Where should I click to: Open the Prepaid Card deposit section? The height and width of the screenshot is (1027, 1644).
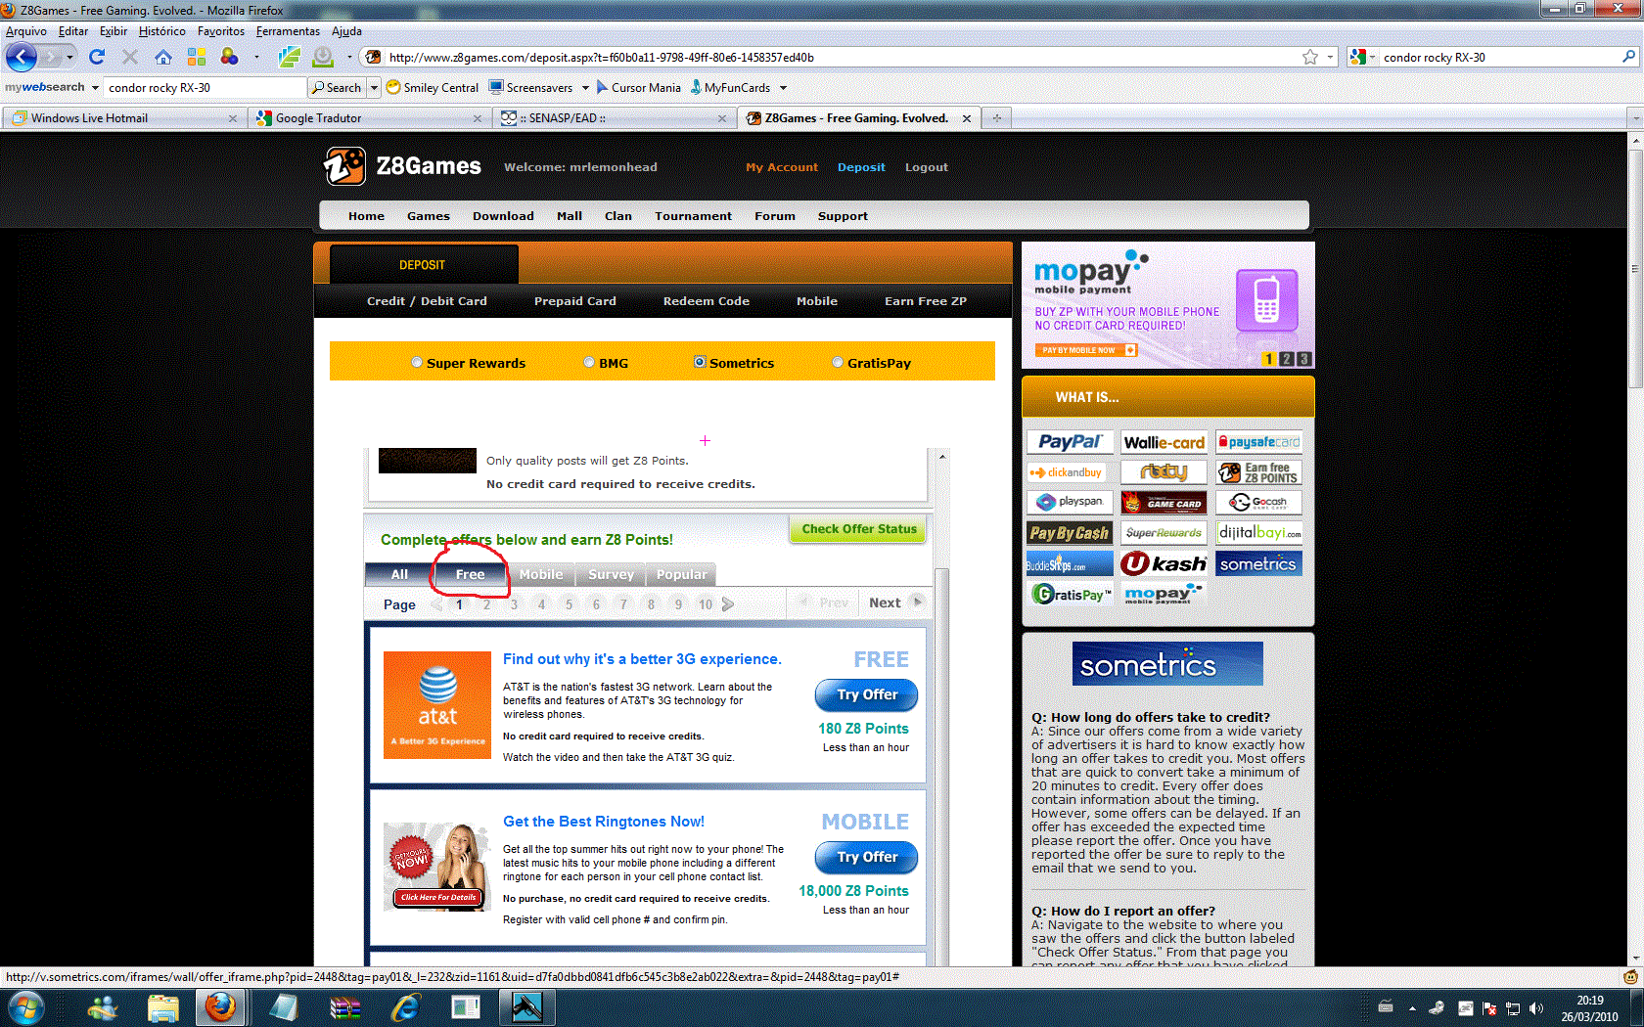pyautogui.click(x=575, y=301)
